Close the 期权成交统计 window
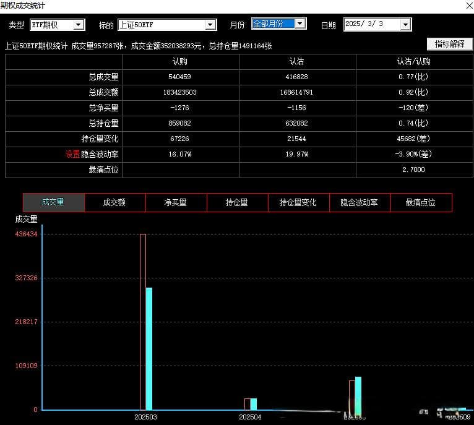Image resolution: width=474 pixels, height=425 pixels. pyautogui.click(x=470, y=5)
